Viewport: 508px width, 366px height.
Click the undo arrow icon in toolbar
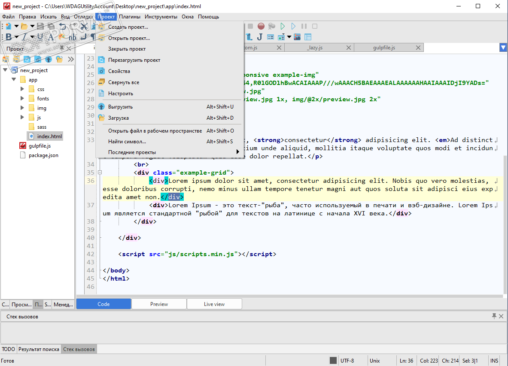point(63,26)
